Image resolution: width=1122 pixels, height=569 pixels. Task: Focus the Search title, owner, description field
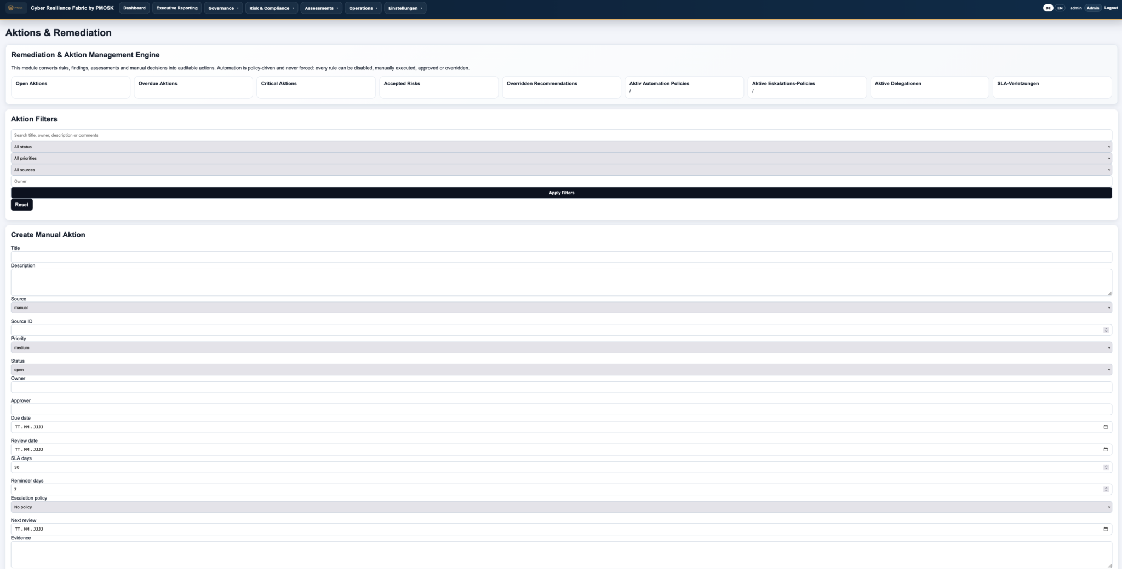pos(561,135)
